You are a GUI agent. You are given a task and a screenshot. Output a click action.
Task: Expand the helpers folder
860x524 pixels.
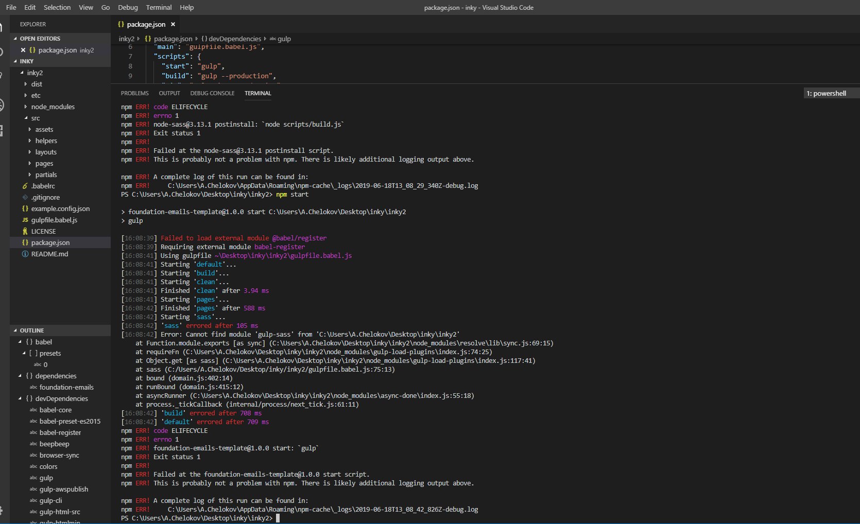(x=30, y=141)
